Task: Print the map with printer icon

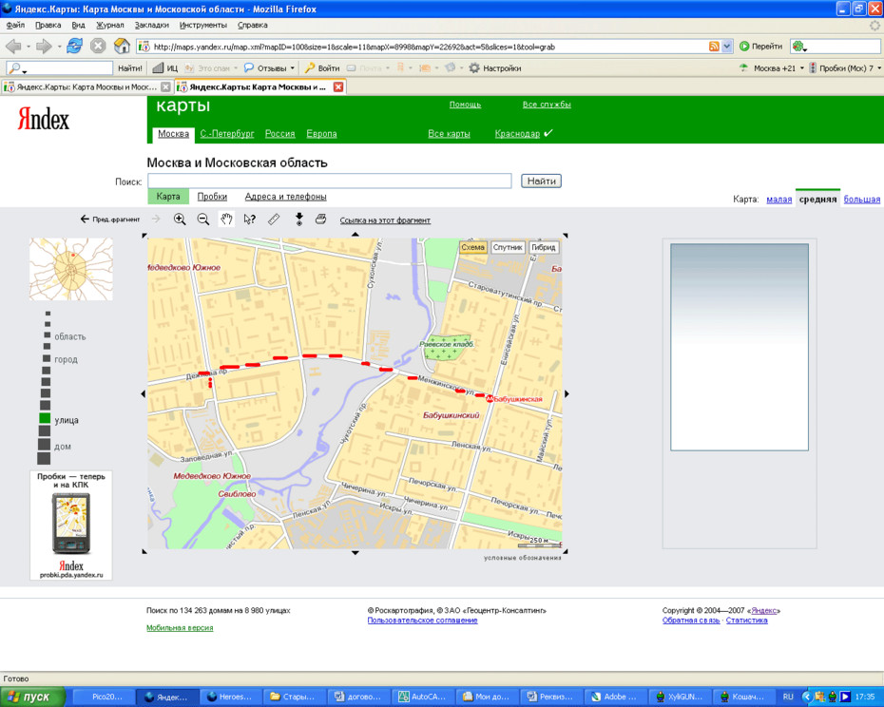Action: click(320, 220)
